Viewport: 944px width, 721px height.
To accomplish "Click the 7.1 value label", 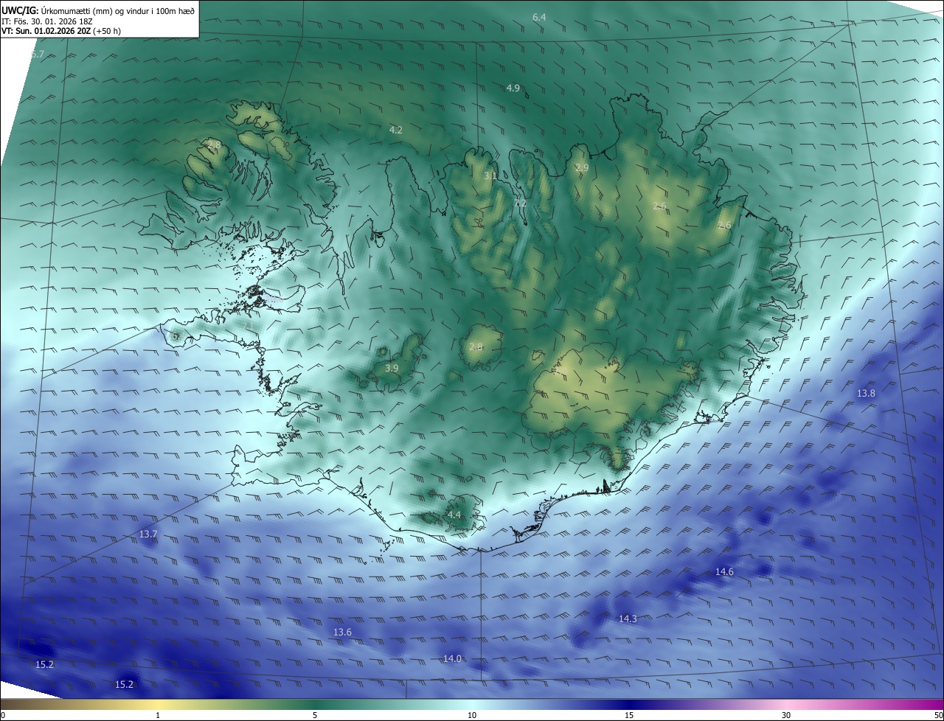I will point(248,325).
